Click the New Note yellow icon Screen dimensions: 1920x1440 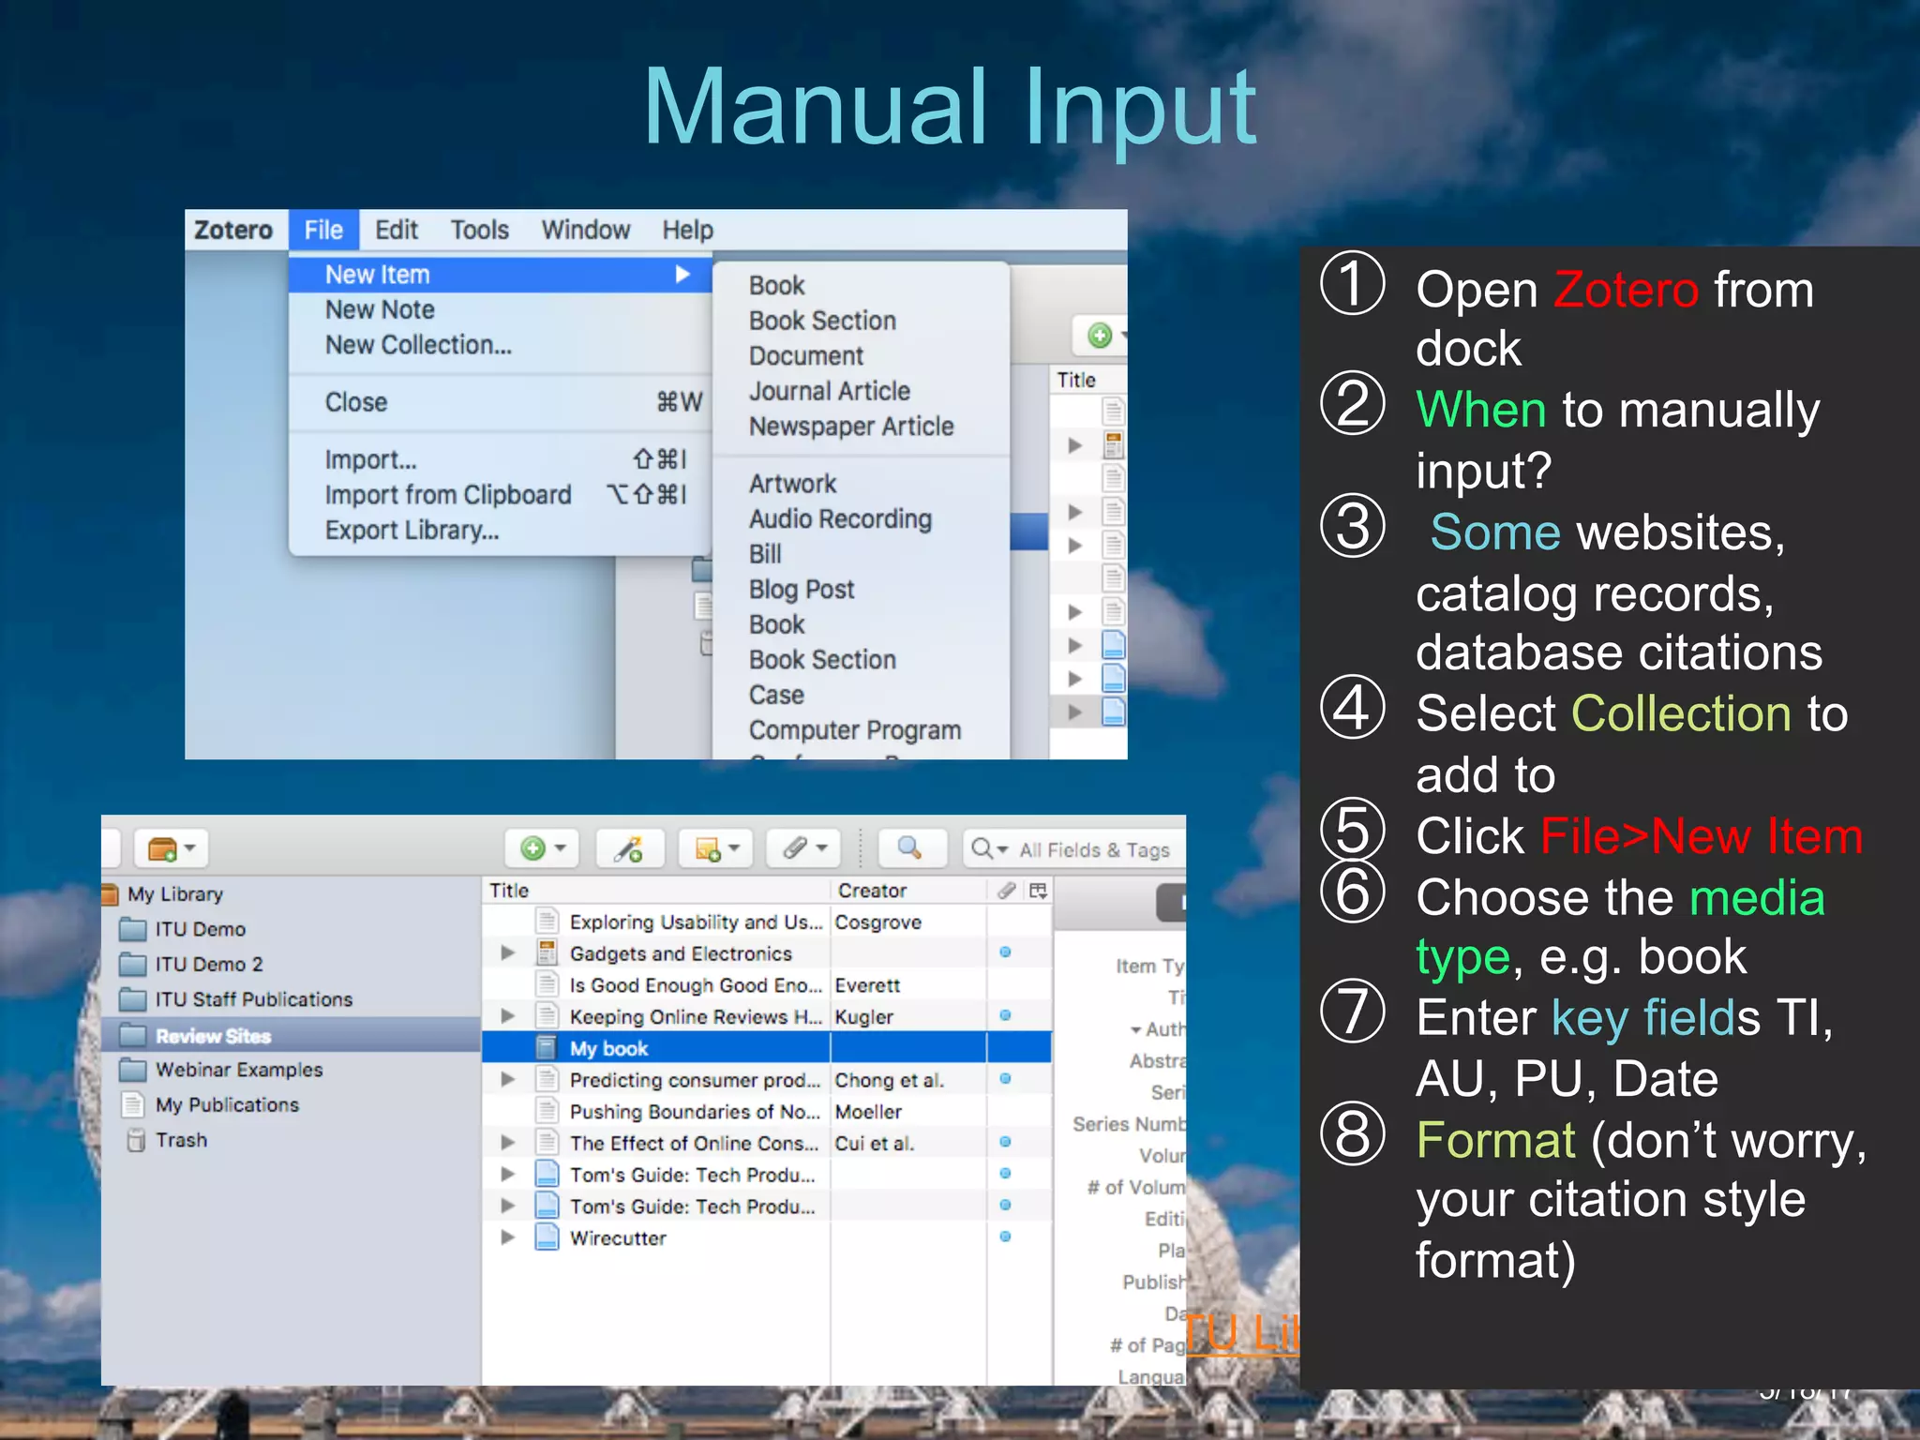708,849
